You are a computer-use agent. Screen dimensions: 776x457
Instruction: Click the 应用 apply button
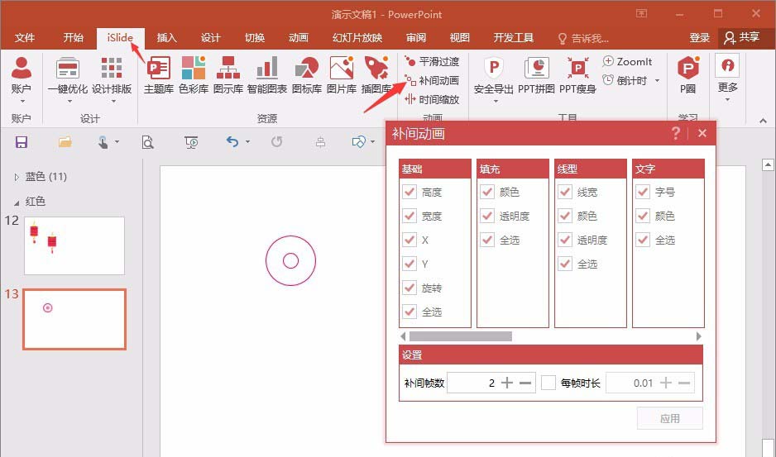670,418
